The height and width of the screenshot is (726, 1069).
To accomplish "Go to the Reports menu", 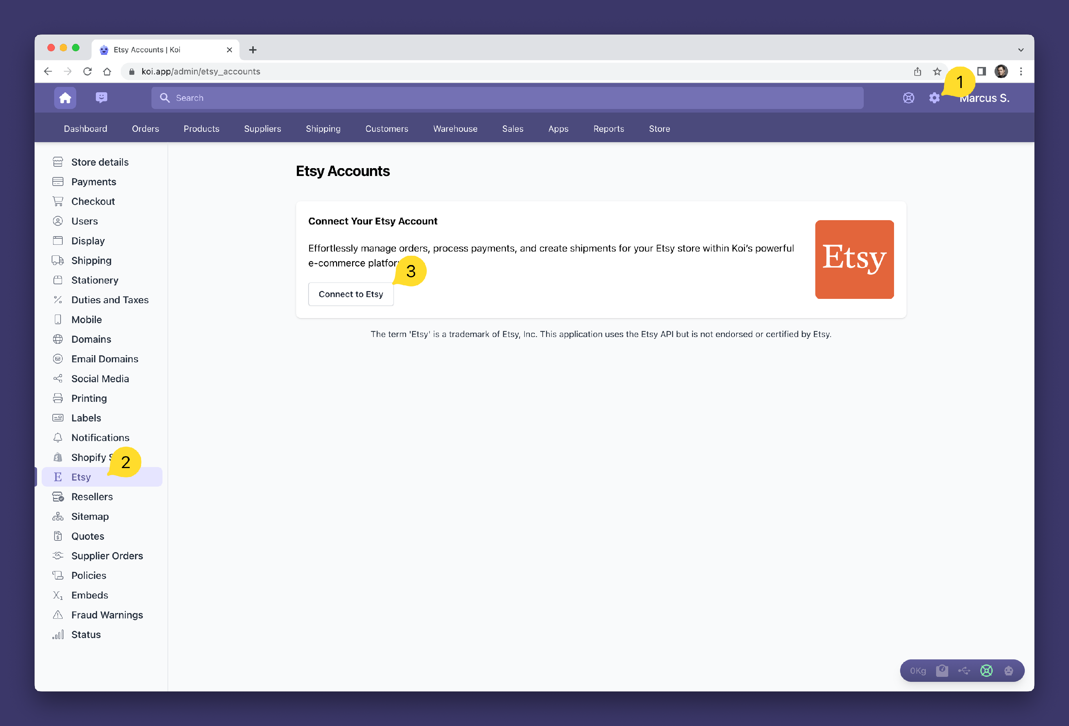I will coord(608,129).
